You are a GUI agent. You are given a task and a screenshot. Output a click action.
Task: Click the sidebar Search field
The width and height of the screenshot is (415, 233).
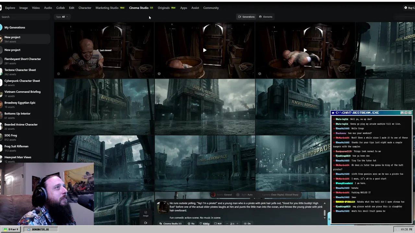click(x=25, y=17)
